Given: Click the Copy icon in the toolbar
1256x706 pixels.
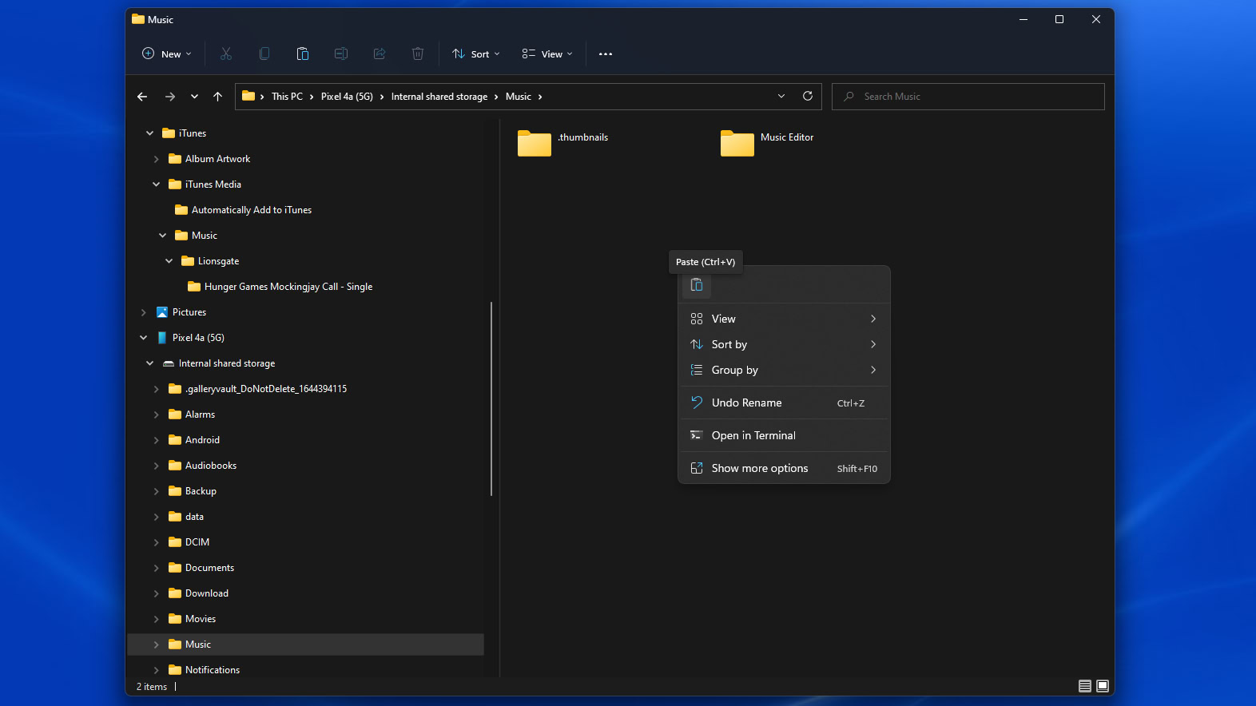Looking at the screenshot, I should coord(264,54).
